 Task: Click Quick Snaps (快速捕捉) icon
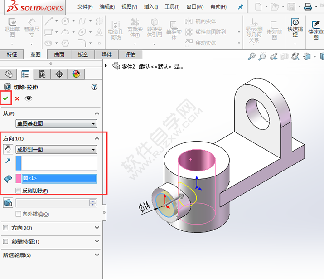295,22
